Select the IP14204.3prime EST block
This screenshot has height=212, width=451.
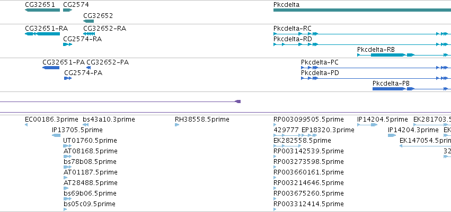[392, 135]
